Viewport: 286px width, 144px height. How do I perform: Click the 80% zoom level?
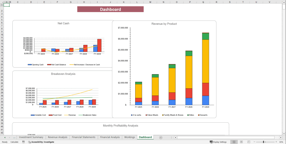(281, 142)
